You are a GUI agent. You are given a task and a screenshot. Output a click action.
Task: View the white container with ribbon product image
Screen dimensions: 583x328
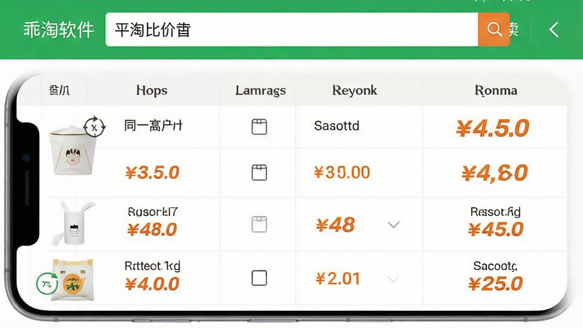click(73, 223)
